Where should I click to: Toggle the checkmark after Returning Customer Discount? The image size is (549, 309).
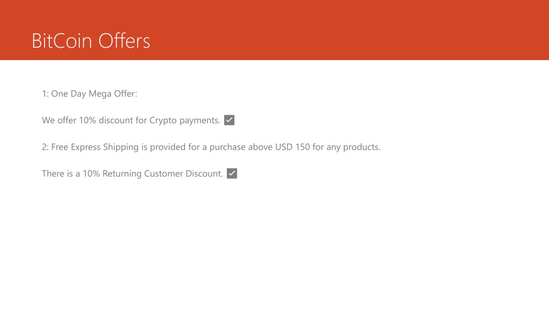232,173
